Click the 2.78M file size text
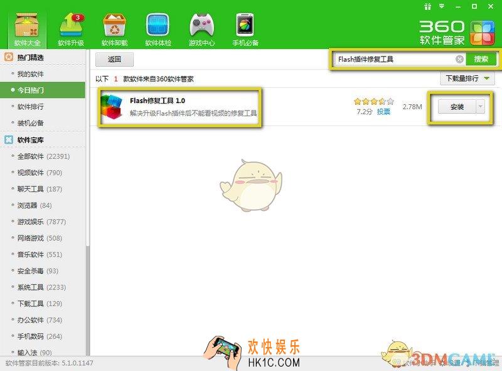Screen dimensions: 502x371 coord(412,107)
